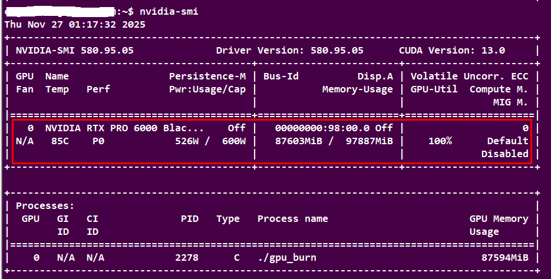
Task: Click the Default compute mode value
Action: 508,141
